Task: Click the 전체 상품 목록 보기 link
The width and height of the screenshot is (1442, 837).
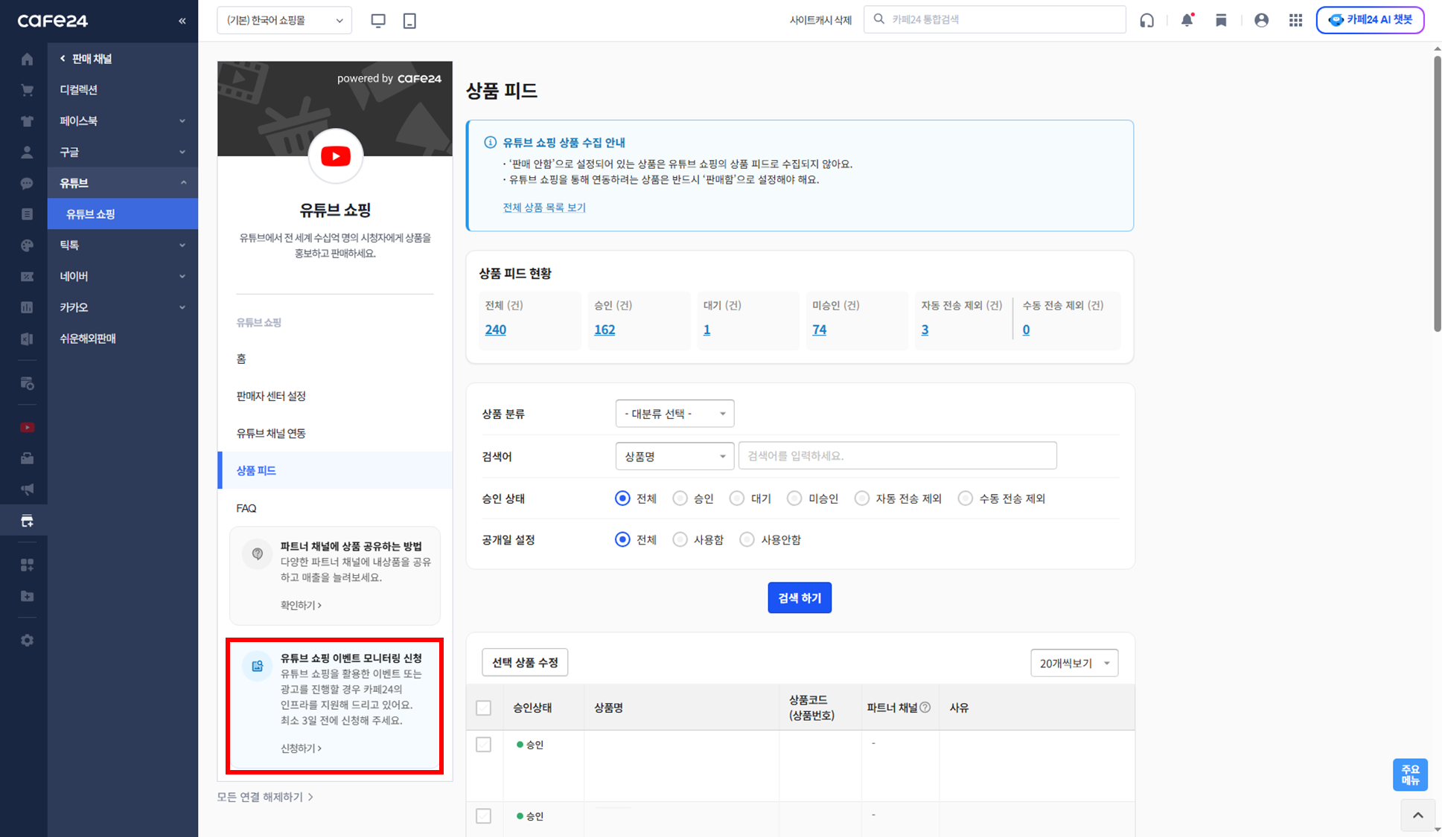Action: tap(544, 208)
